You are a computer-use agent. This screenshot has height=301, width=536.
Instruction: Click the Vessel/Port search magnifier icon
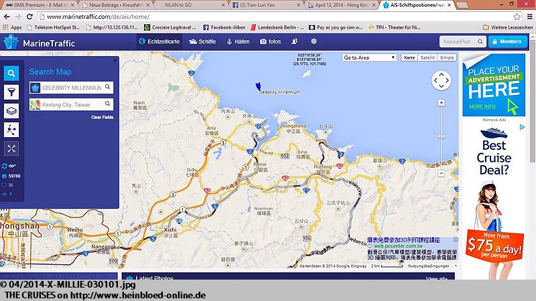click(x=480, y=41)
